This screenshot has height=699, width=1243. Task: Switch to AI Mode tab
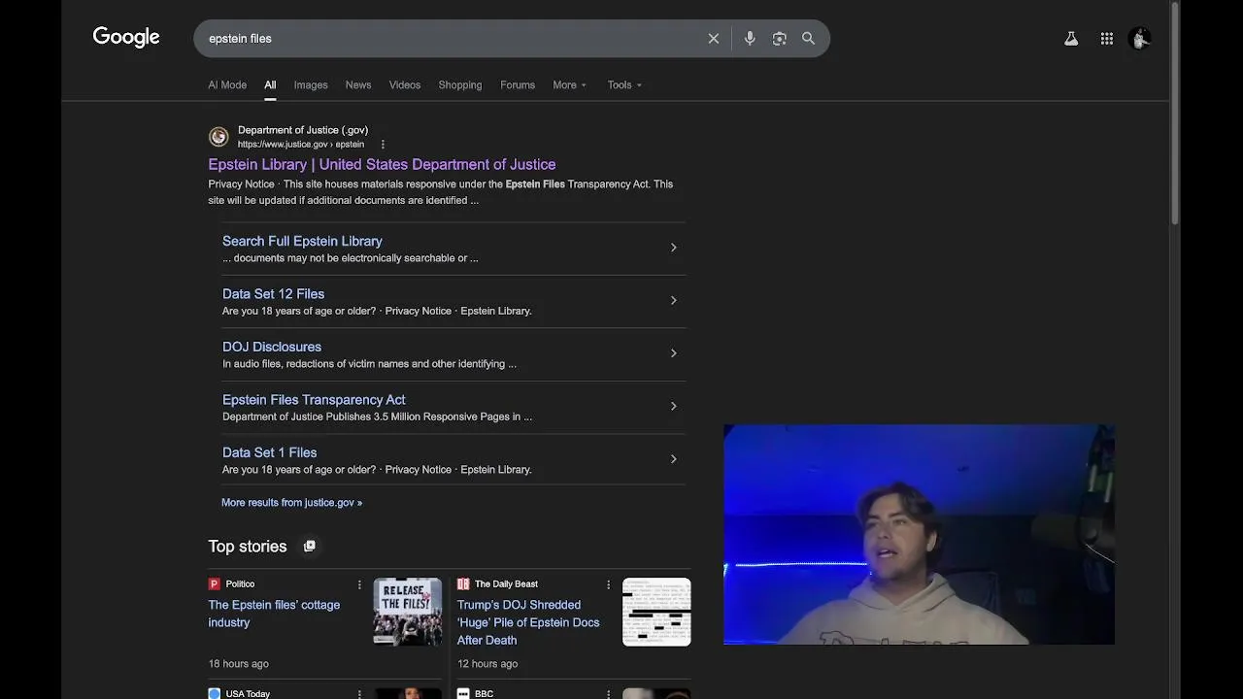pos(227,85)
